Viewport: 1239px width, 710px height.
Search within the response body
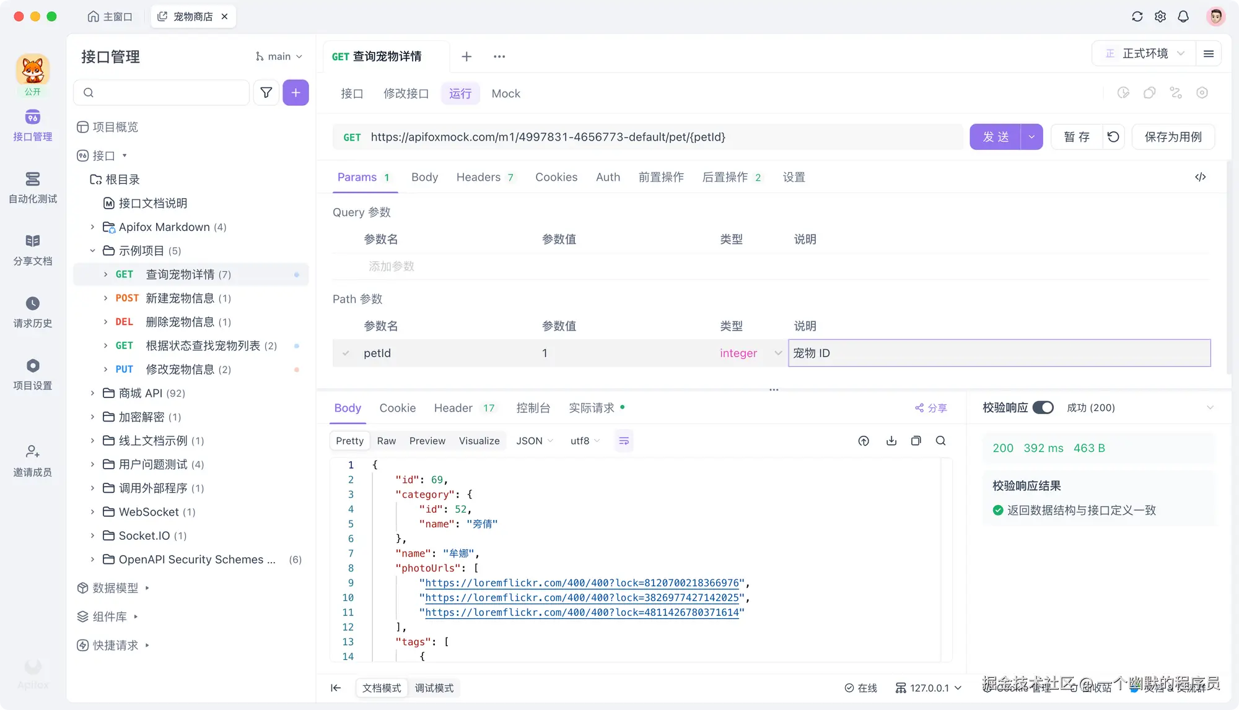tap(940, 441)
